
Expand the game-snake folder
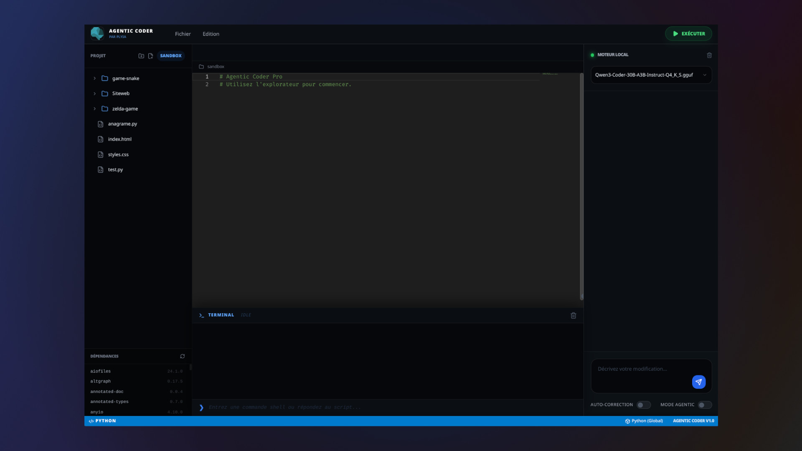pos(94,78)
